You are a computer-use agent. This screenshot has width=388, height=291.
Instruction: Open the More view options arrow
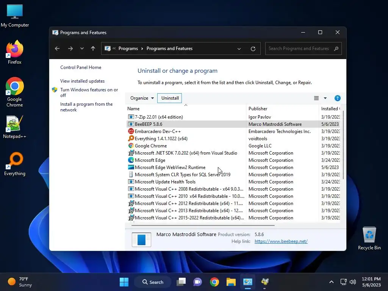325,98
